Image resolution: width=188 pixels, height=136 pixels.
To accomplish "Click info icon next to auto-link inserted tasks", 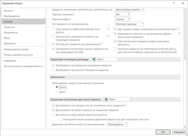I will pos(108,36).
